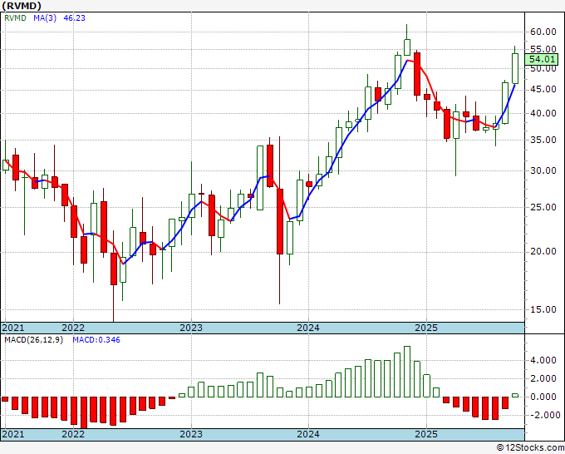565x454 pixels.
Task: Click the 55.00 price axis label
Action: pyautogui.click(x=543, y=49)
